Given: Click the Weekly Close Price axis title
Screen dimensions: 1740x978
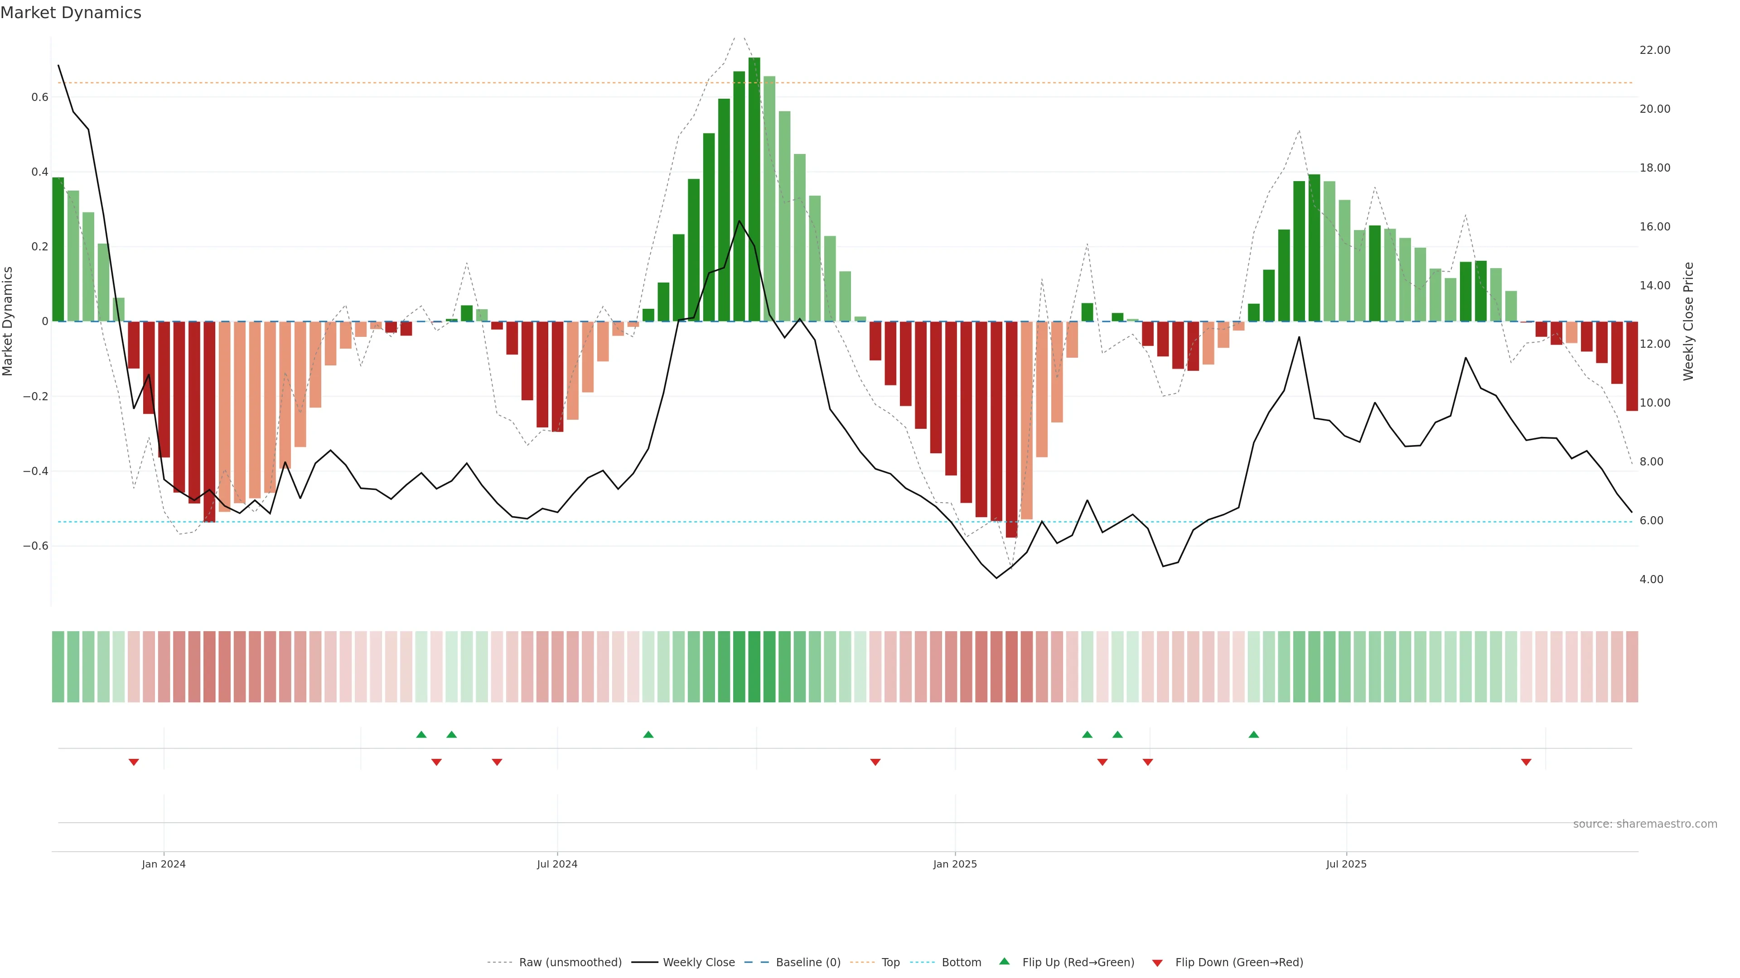Looking at the screenshot, I should tap(1688, 321).
